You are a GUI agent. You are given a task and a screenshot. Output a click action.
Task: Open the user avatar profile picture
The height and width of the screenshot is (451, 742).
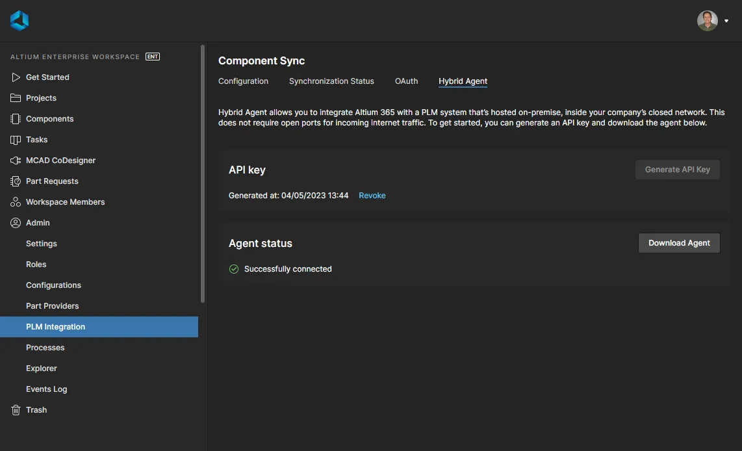pos(707,21)
